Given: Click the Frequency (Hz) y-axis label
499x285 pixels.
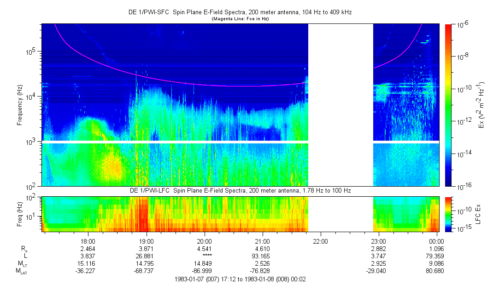Looking at the screenshot, I should (20, 106).
